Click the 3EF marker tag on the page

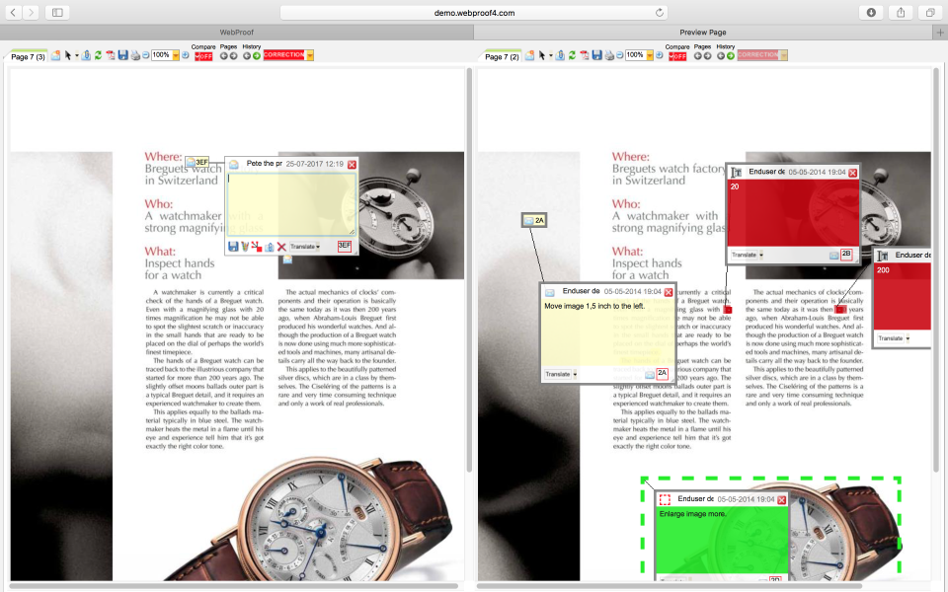(x=197, y=162)
